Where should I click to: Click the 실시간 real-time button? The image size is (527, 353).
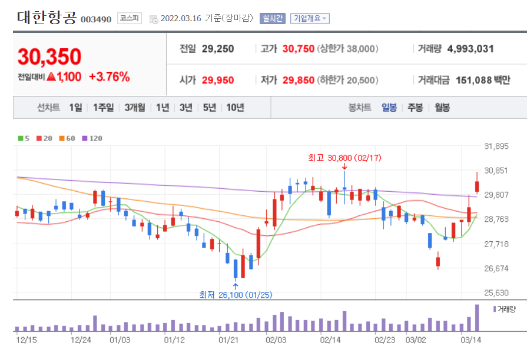click(x=272, y=18)
